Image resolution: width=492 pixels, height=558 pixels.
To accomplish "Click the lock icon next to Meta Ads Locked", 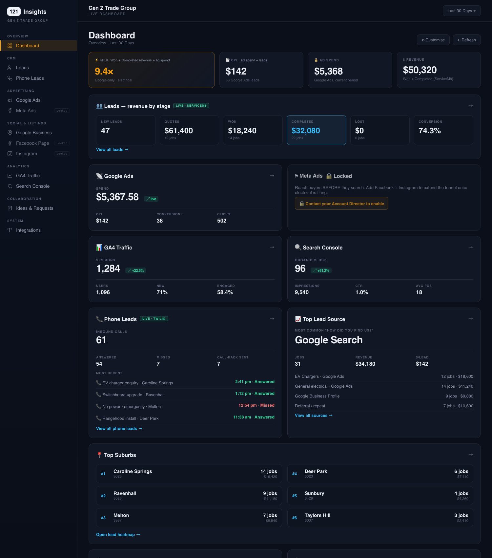I will click(329, 176).
